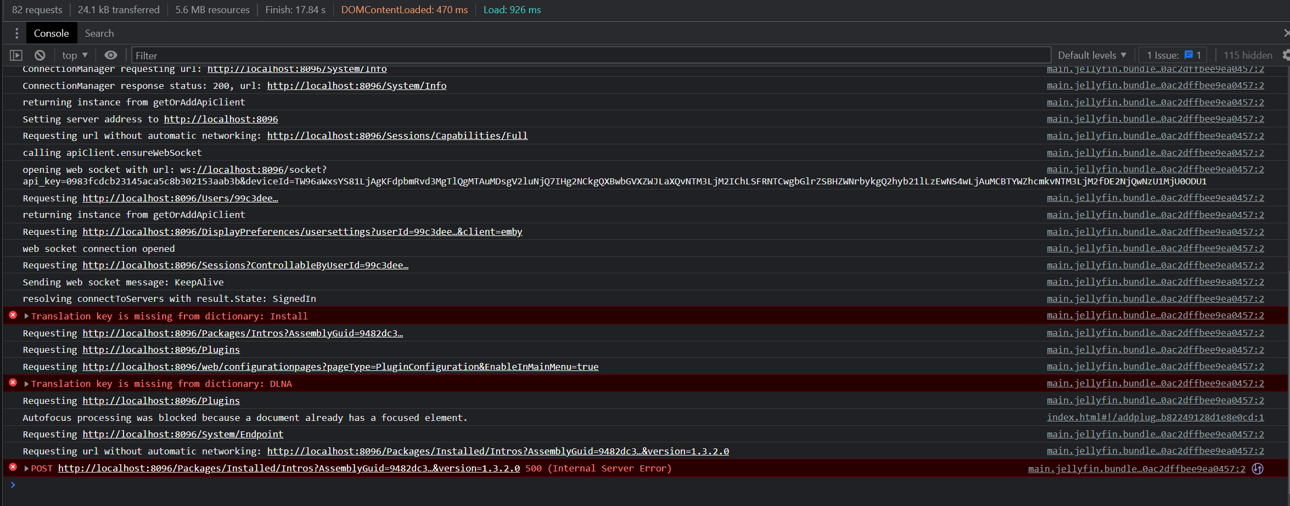This screenshot has height=506, width=1290.
Task: Open DevTools settings with the gear icon
Action: (x=1286, y=55)
